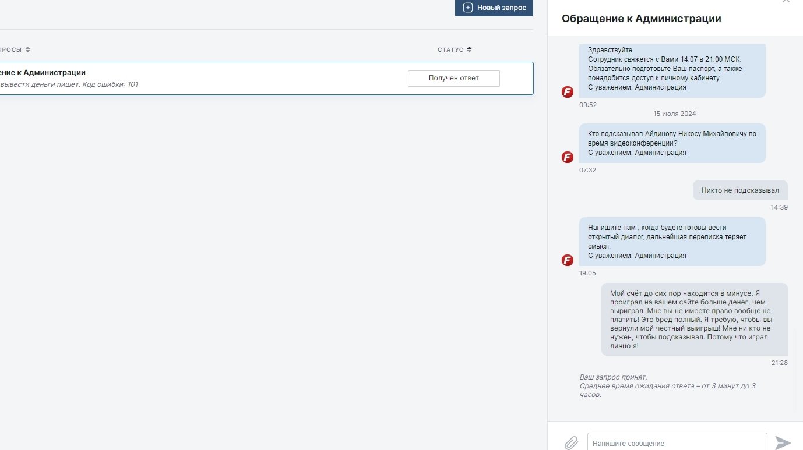Image resolution: width=803 pixels, height=450 pixels.
Task: Click the admin avatar beside the 19:05 message
Action: pos(568,260)
